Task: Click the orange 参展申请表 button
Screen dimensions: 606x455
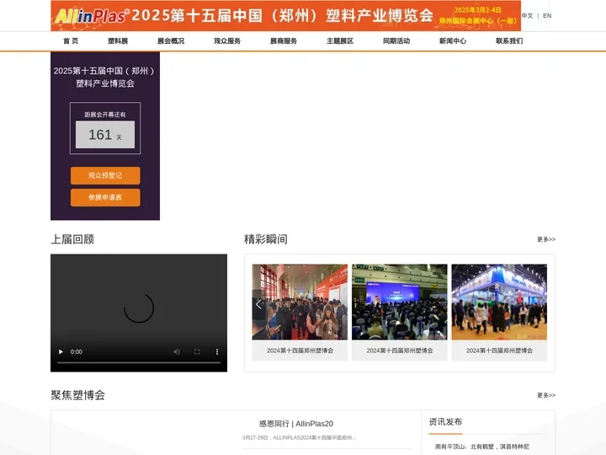Action: 105,198
